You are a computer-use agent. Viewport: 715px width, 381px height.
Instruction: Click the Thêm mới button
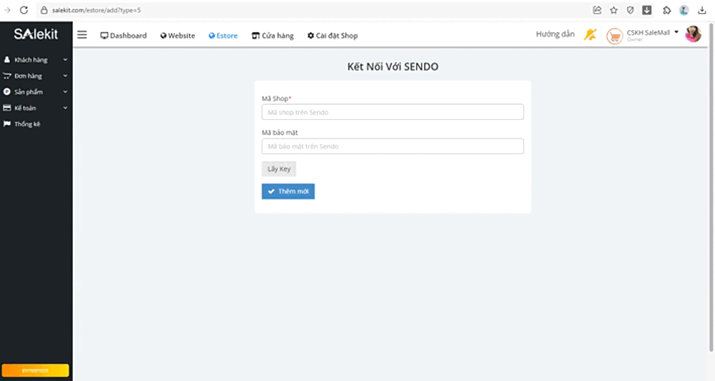click(x=288, y=191)
